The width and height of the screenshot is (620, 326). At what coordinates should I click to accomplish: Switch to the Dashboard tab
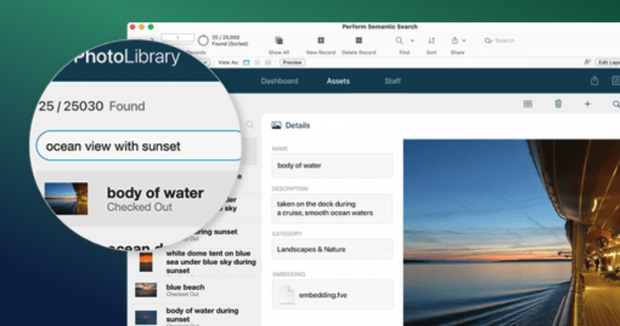(279, 81)
